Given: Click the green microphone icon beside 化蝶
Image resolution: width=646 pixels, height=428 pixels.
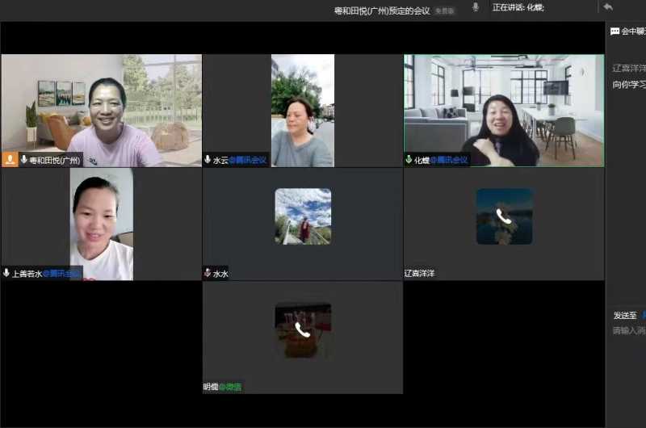Looking at the screenshot, I should coord(409,160).
